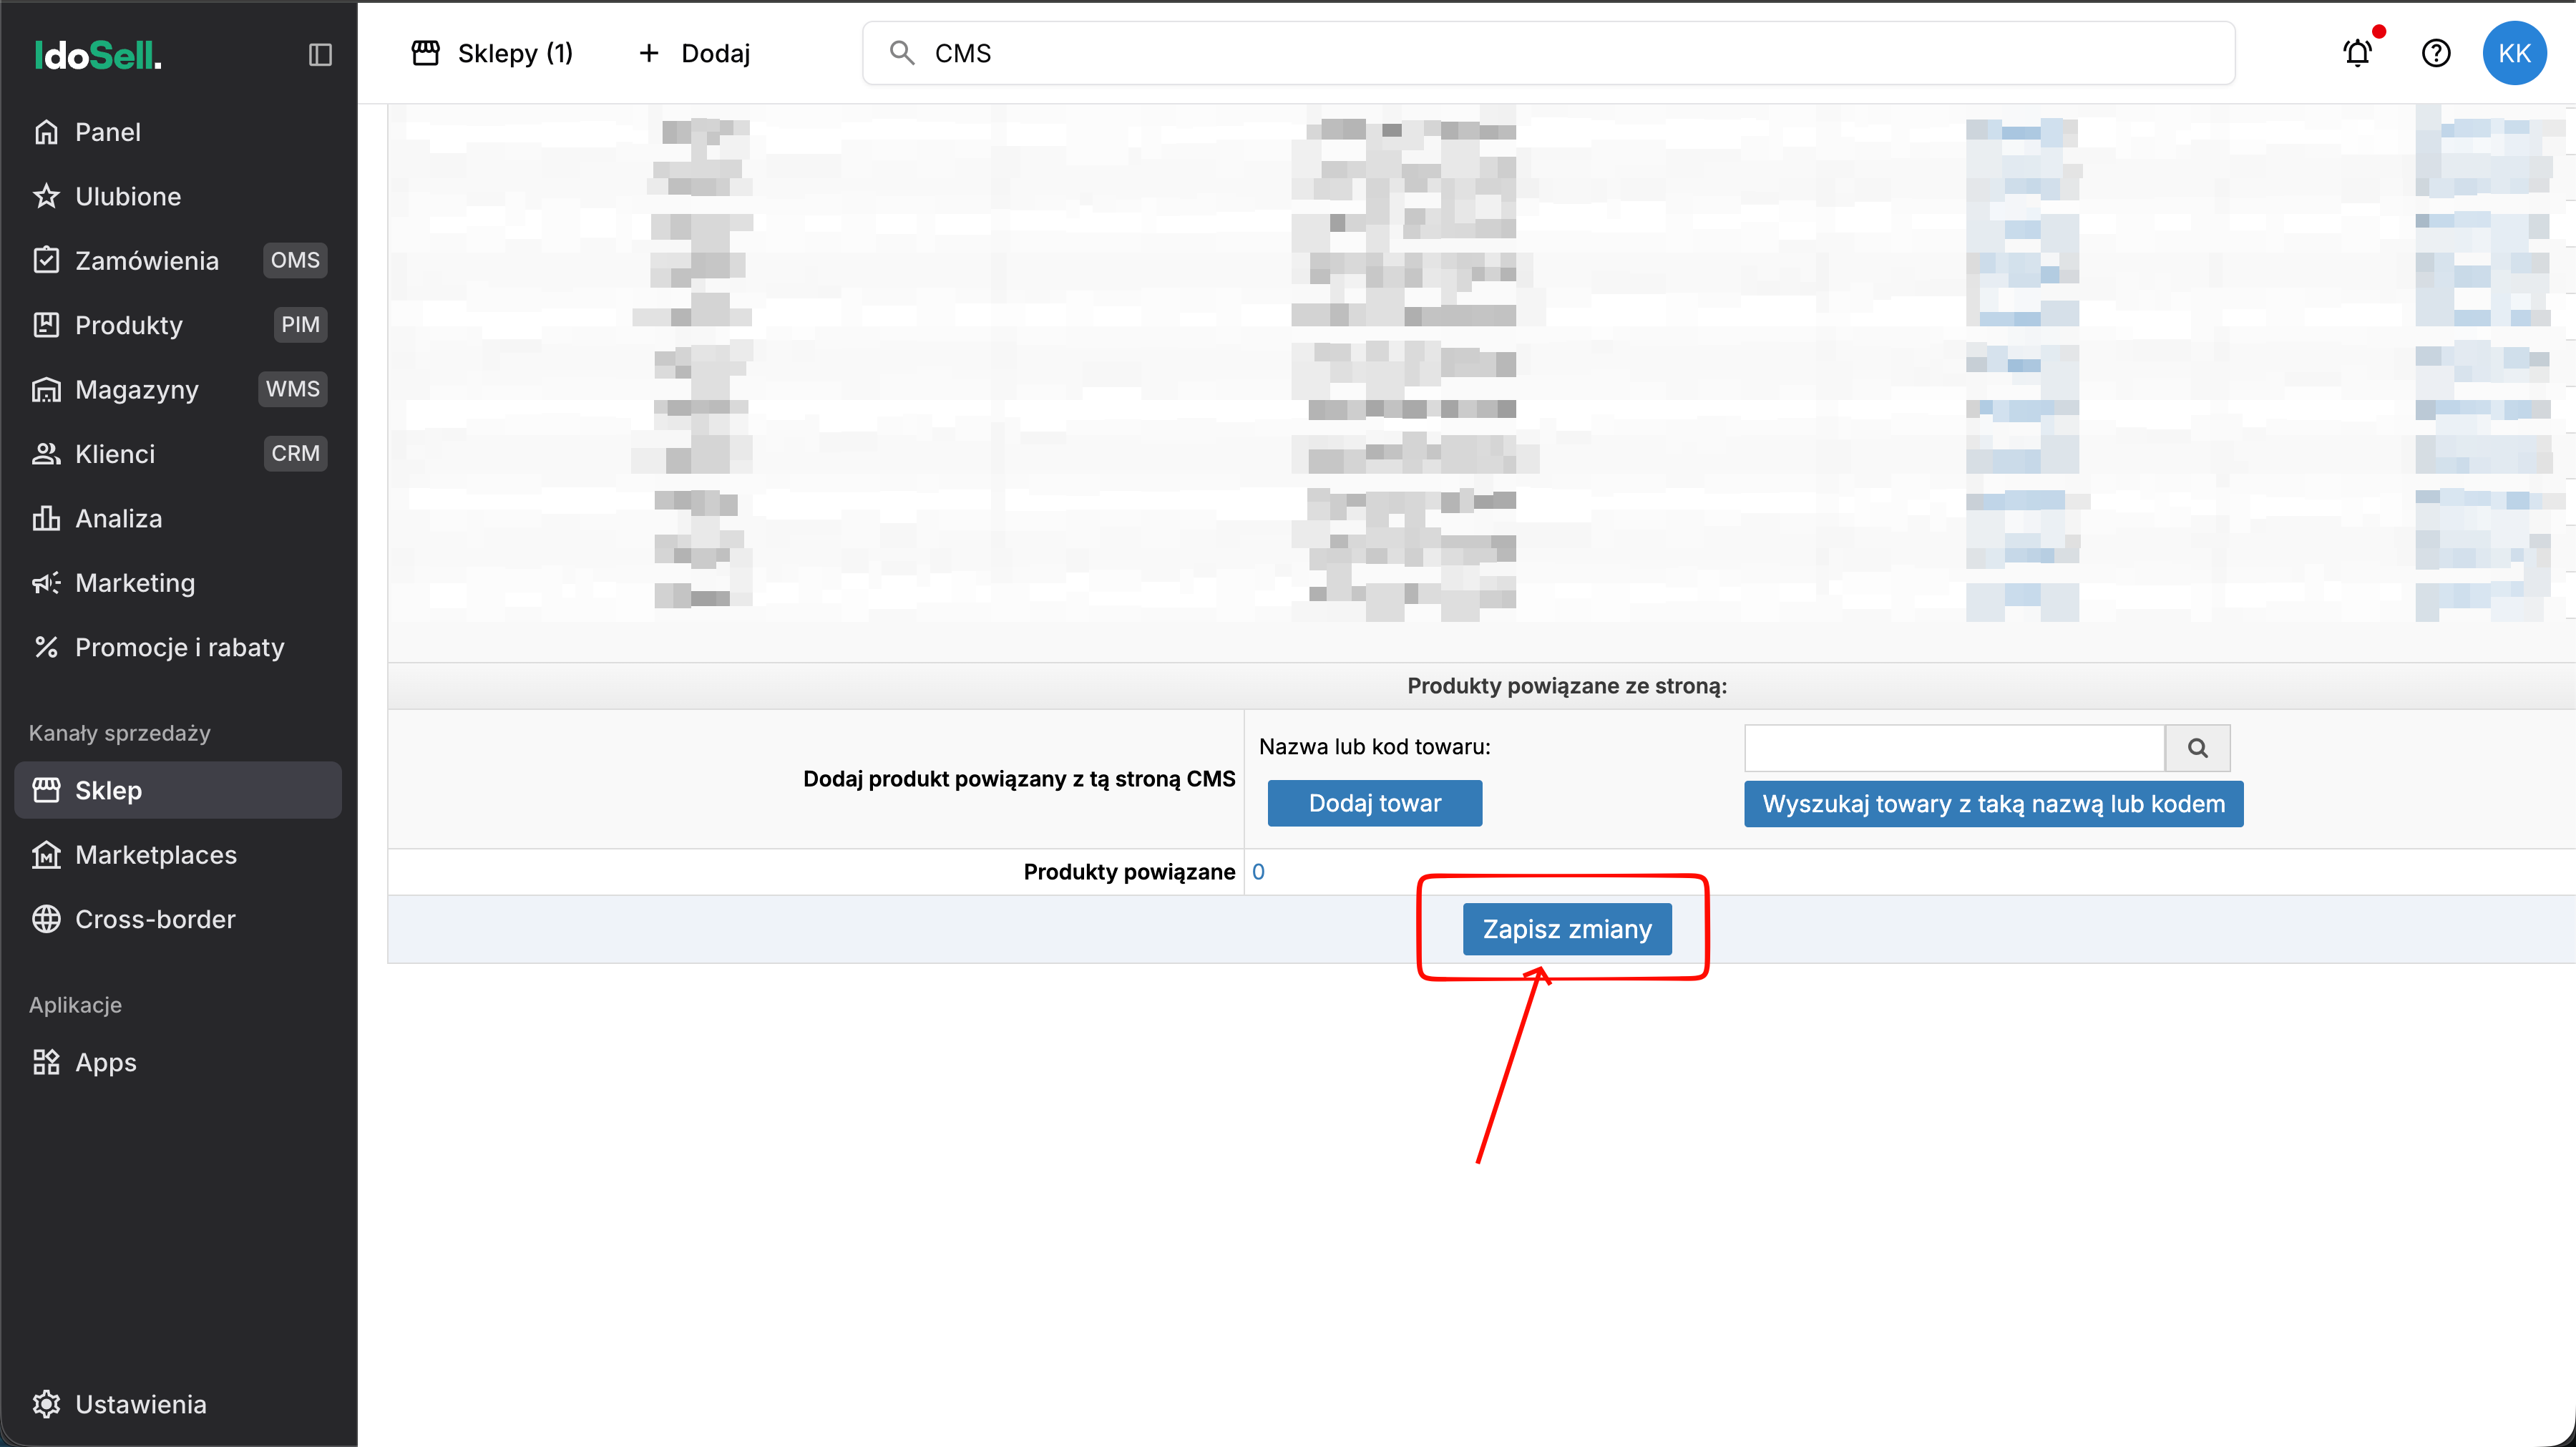
Task: Click the Nazwa lub kod towaru field
Action: (1955, 748)
